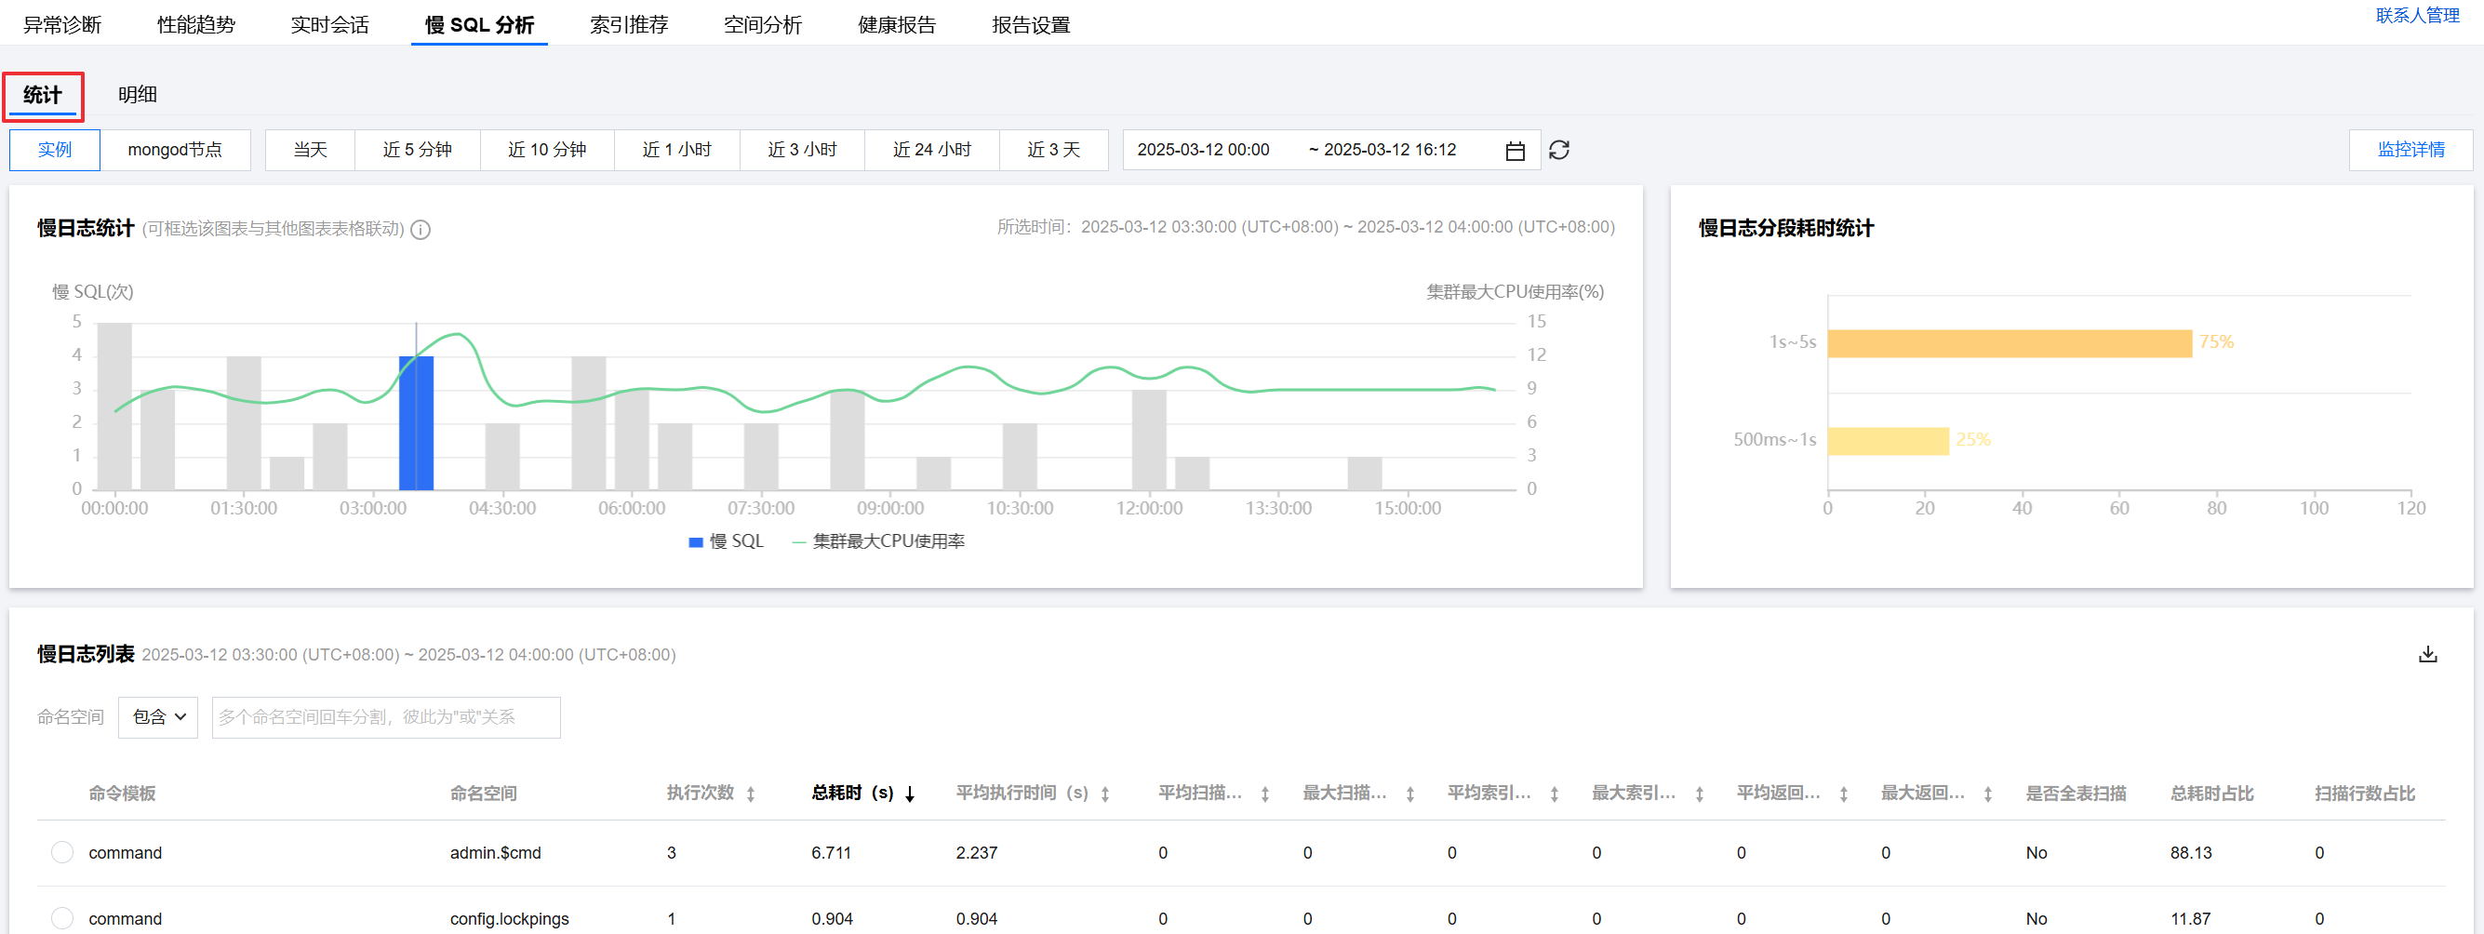2484x934 pixels.
Task: Open the end time 2025-03-12 16:12 picker
Action: [1389, 151]
